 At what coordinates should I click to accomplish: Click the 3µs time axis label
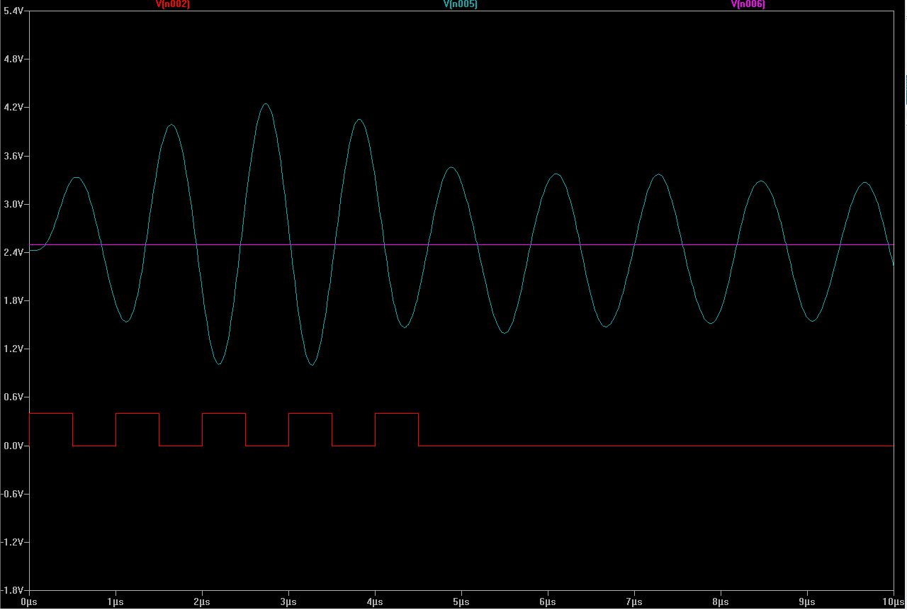pos(288,601)
